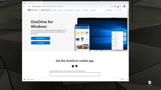
Task: Open the OneDrive nav item
Action: (54, 10)
